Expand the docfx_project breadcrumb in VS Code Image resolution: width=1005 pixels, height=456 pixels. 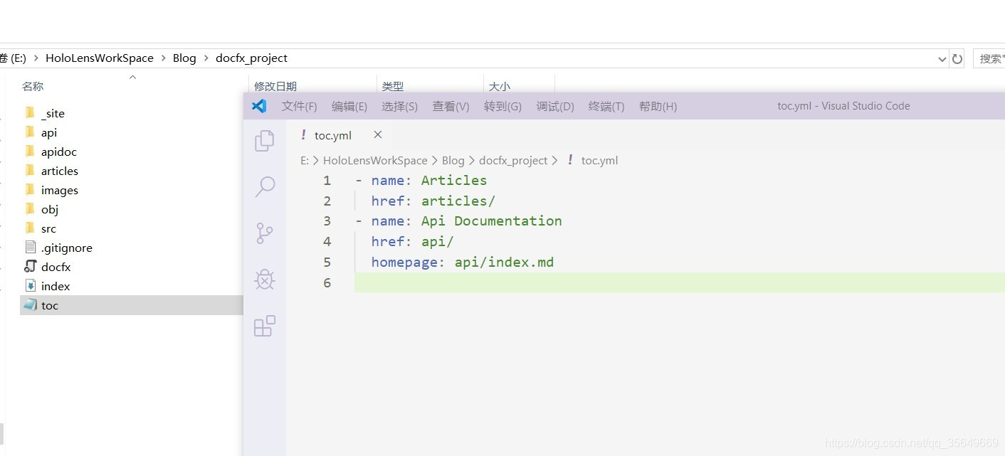[513, 160]
